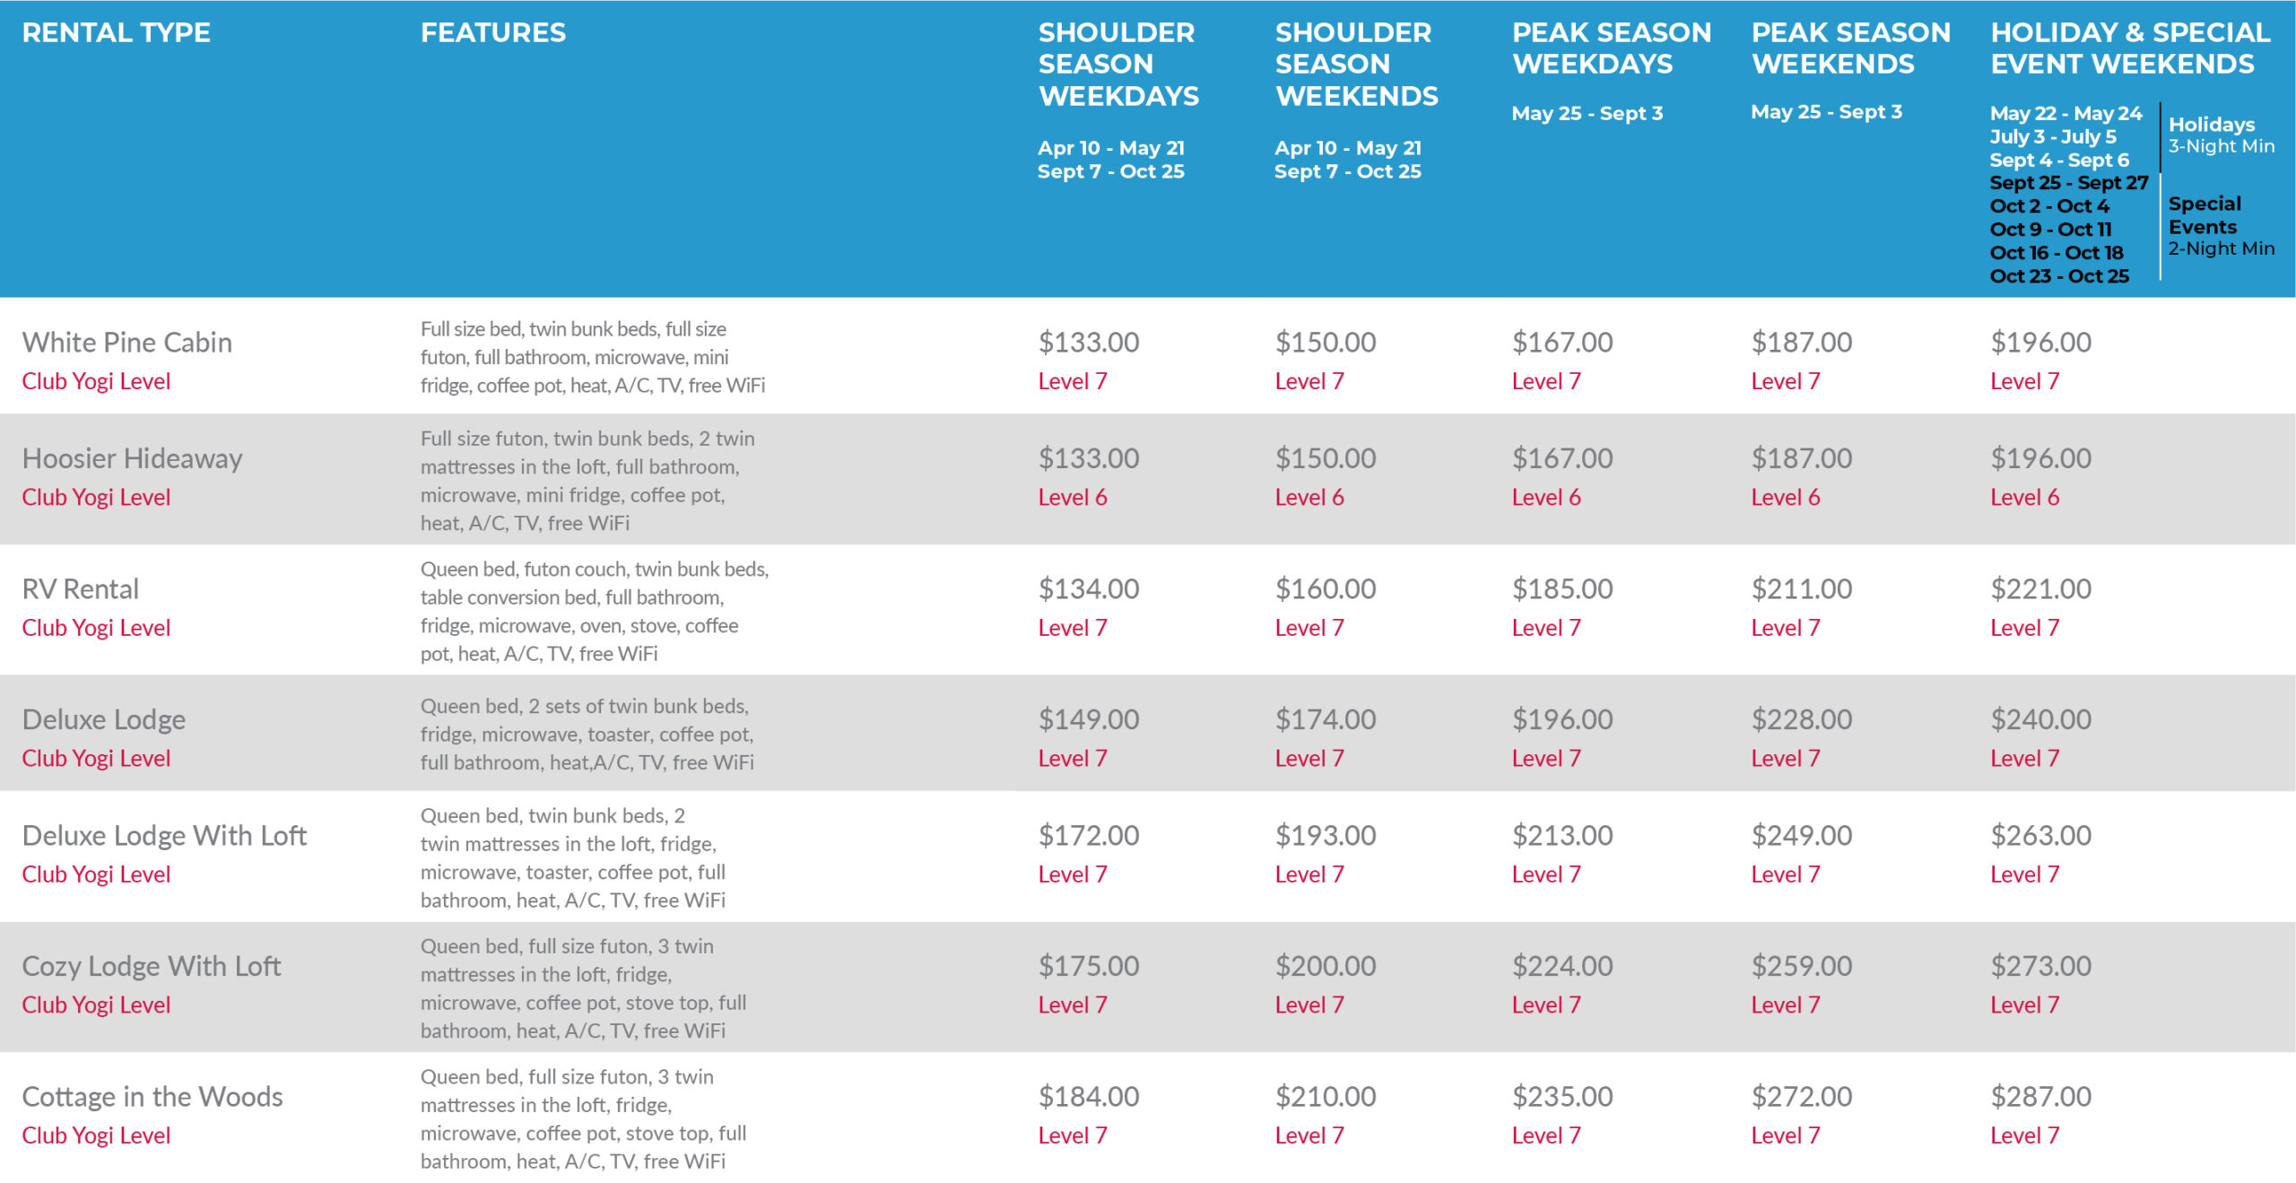Click the Holidays 3-Night Min note
The width and height of the screenshot is (2296, 1183).
point(2221,135)
